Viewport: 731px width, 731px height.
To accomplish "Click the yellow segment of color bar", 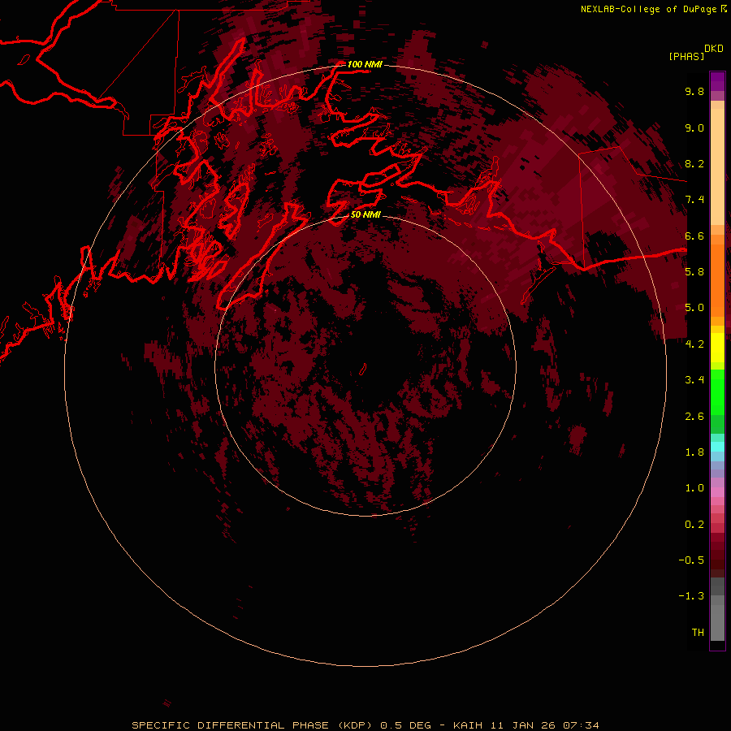I will [x=717, y=348].
